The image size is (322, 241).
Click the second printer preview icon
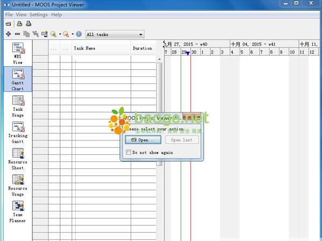point(28,24)
